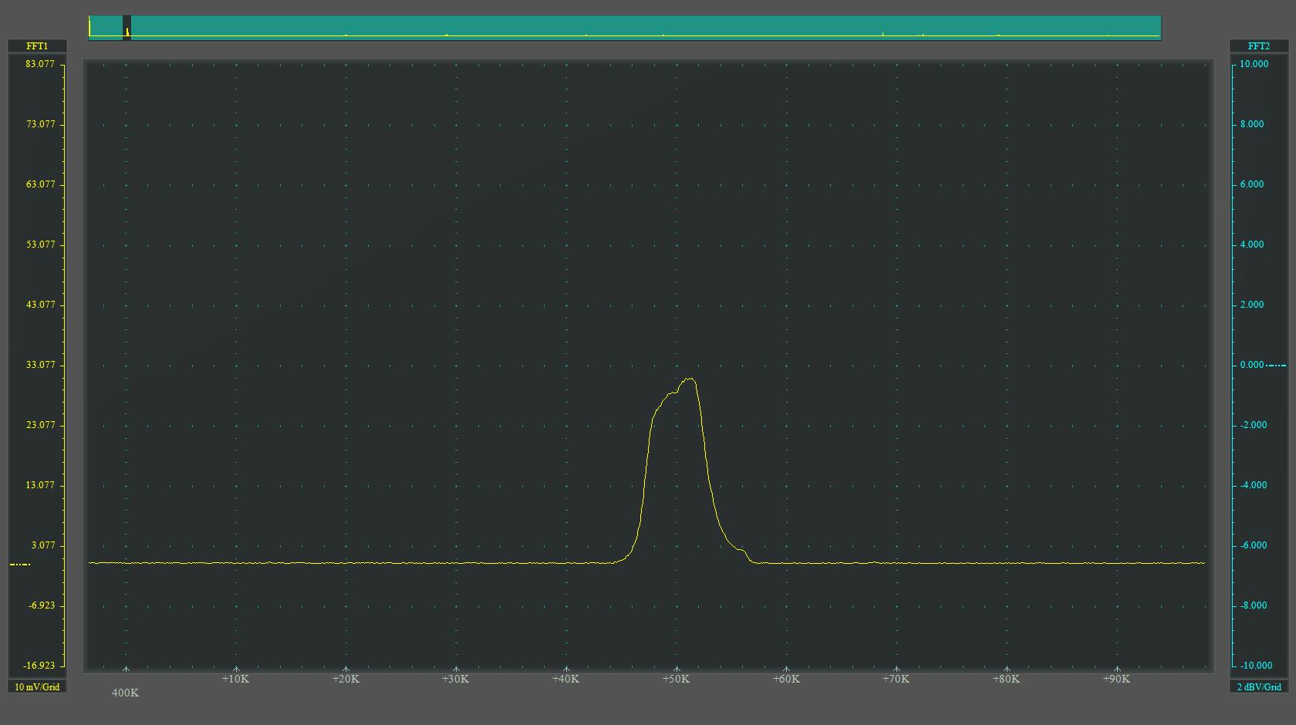This screenshot has height=725, width=1296.
Task: Click the 8.000 value on FFT2 axis
Action: [1252, 124]
